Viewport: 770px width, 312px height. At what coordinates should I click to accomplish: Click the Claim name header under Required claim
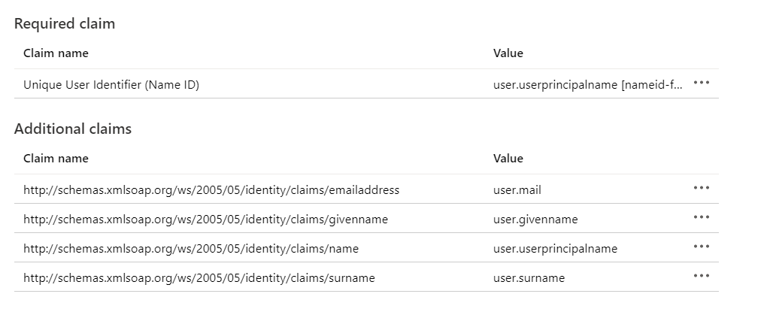[x=56, y=53]
